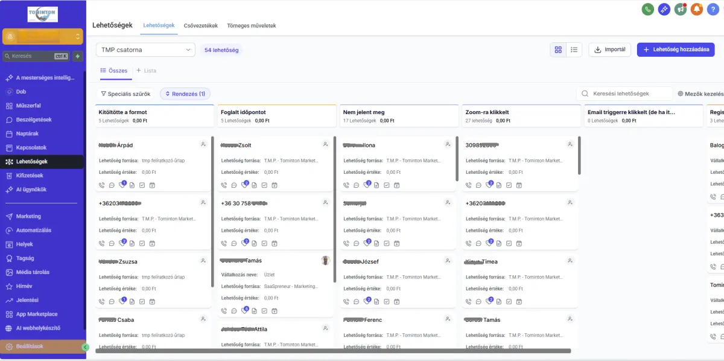724x361 pixels.
Task: Open the Csaba opportunity card
Action: click(x=153, y=331)
